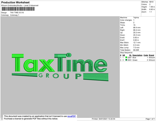Select the Width value '6.80 in'
Viewport: 156px width, 121px height.
pyautogui.click(x=152, y=9)
